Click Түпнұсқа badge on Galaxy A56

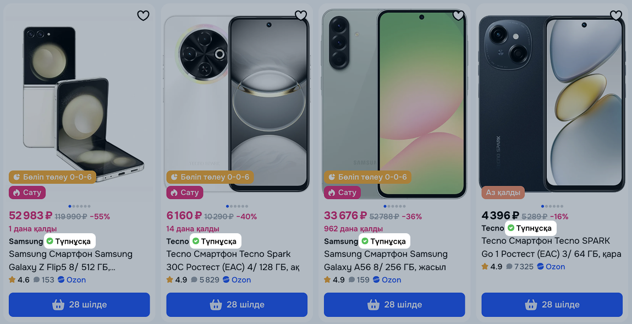384,241
